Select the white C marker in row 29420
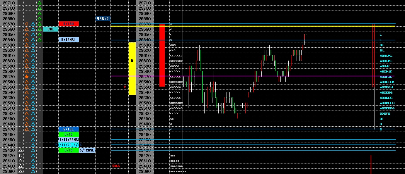This screenshot has width=405, height=174. coord(20,156)
